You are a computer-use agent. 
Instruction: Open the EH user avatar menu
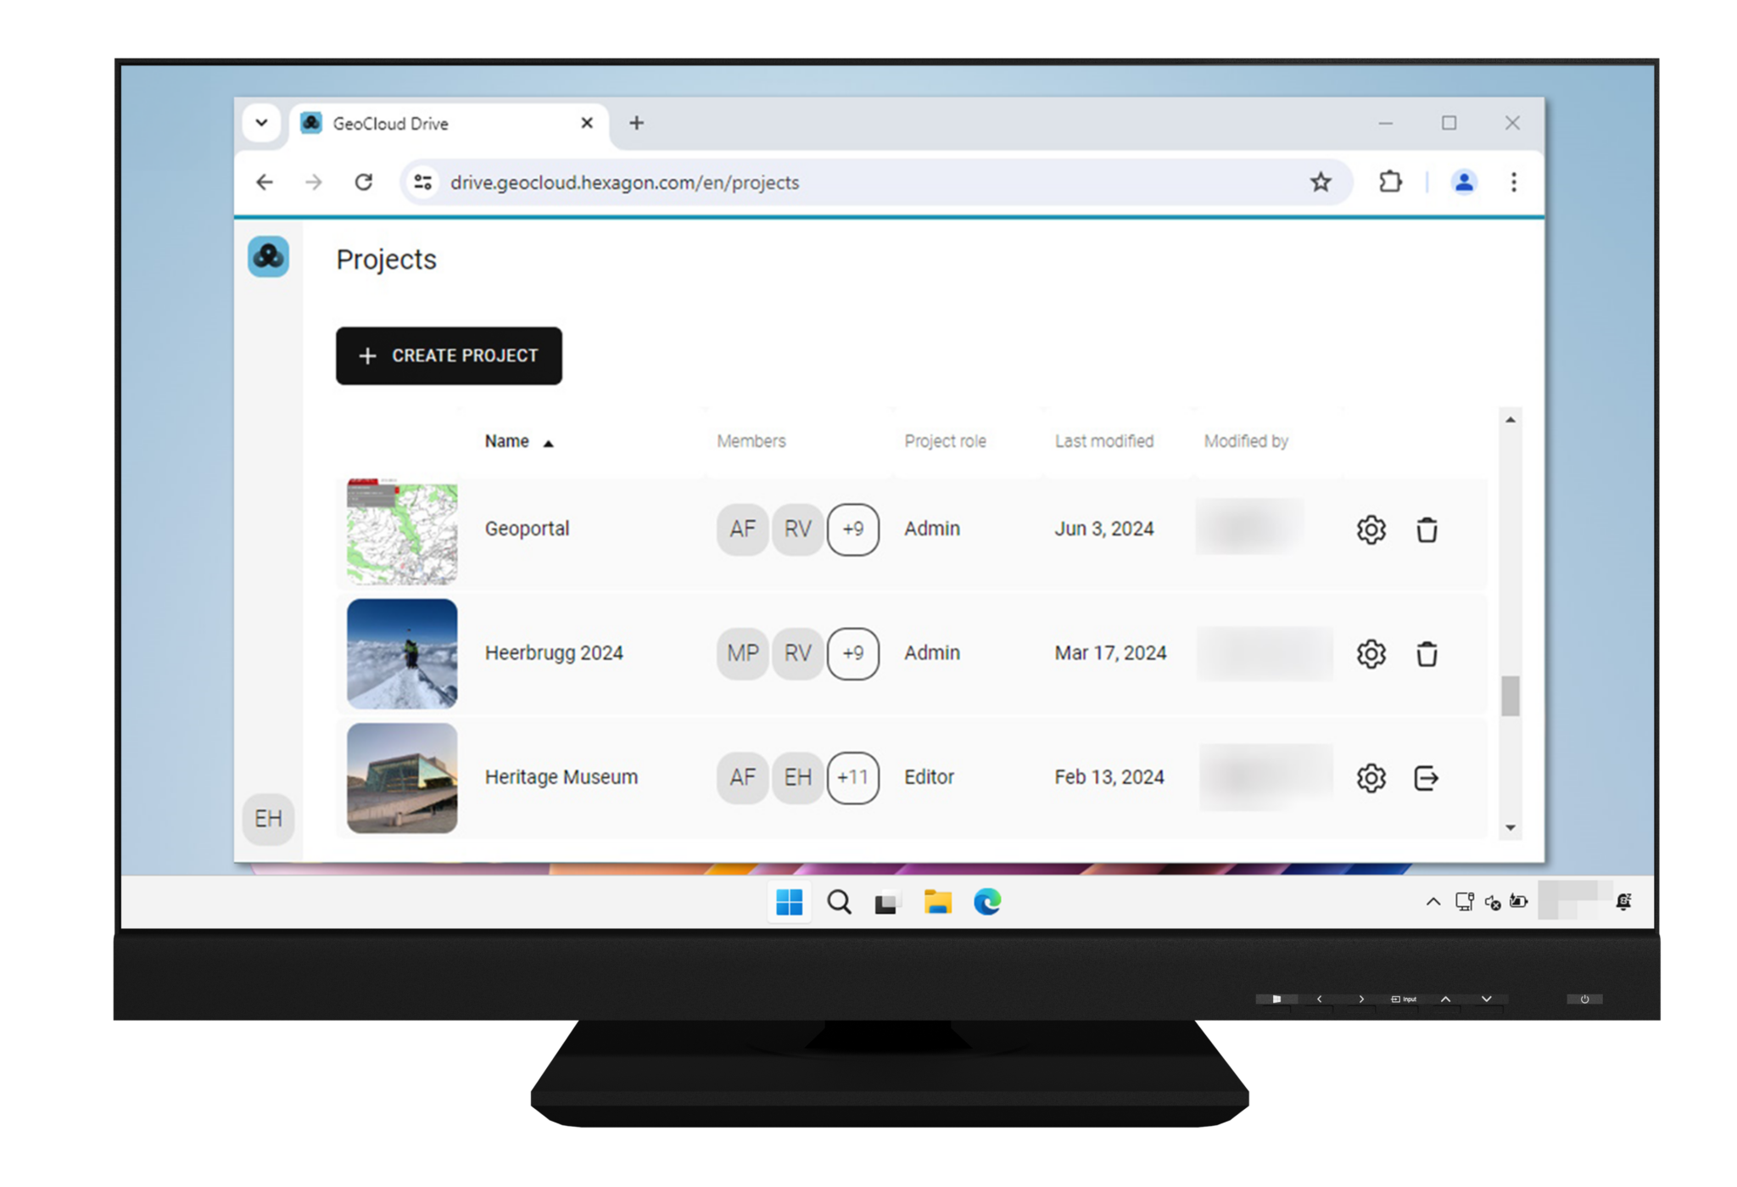(268, 818)
